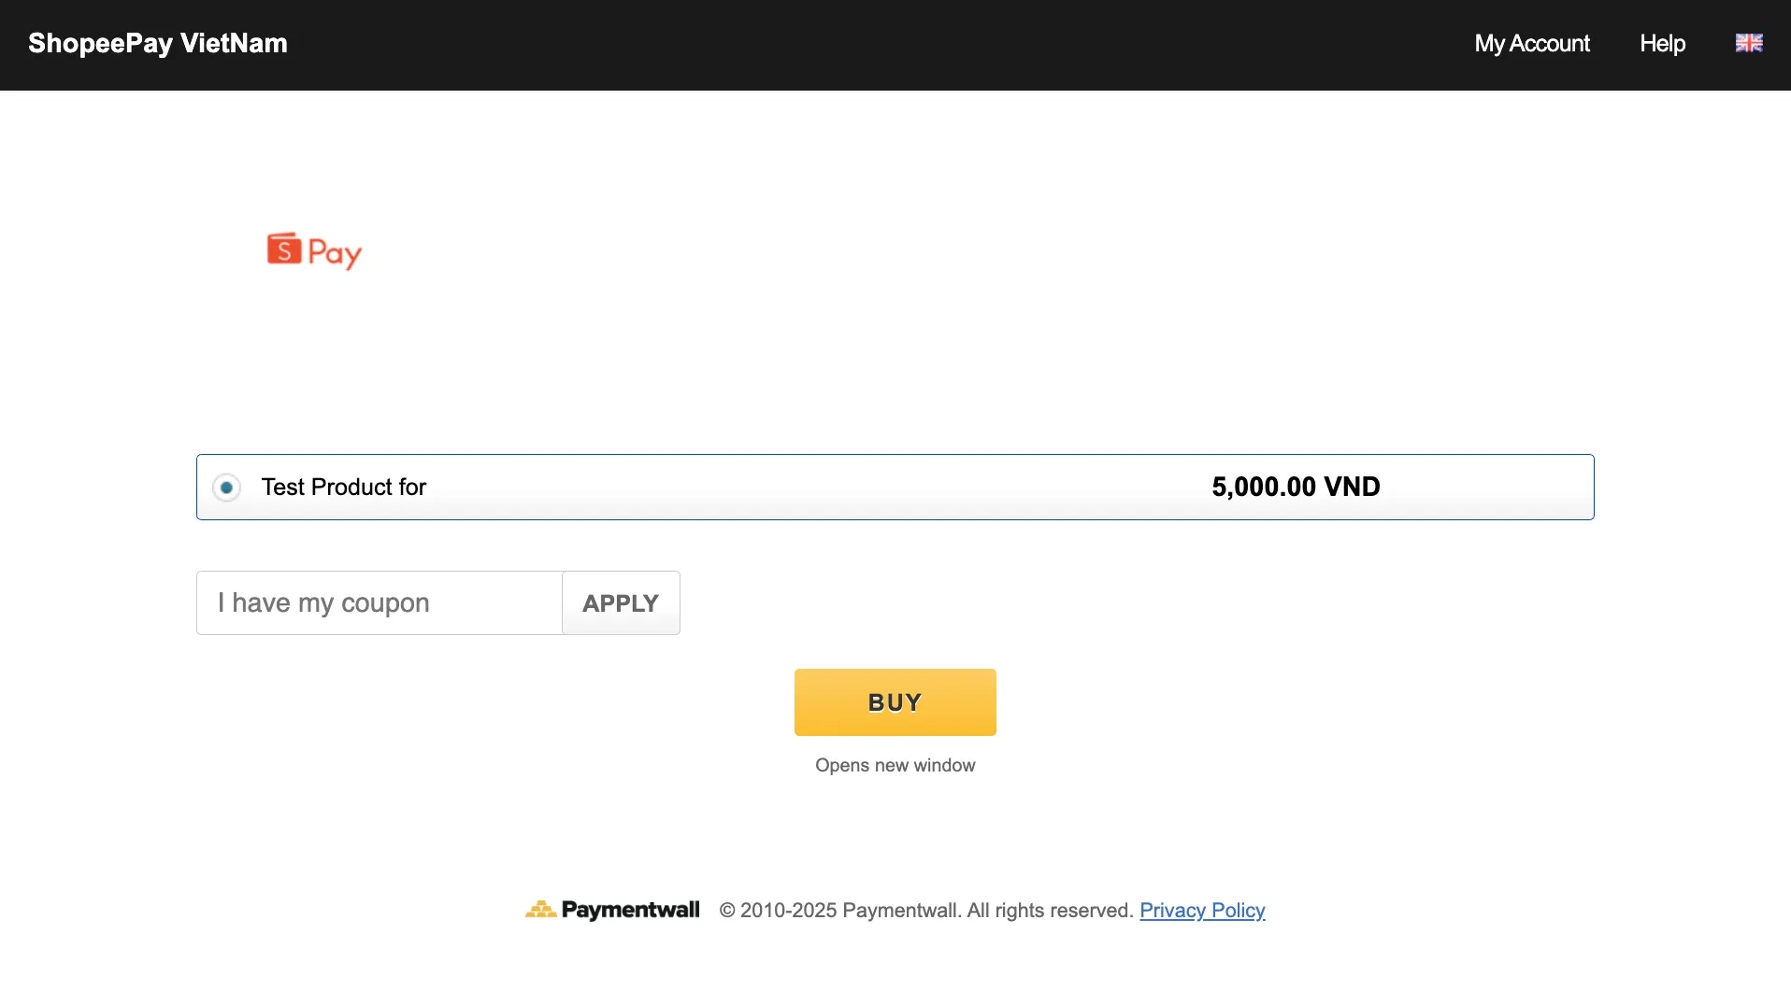Click the ShopeePay VietNam header title
The image size is (1791, 1005).
pos(158,44)
